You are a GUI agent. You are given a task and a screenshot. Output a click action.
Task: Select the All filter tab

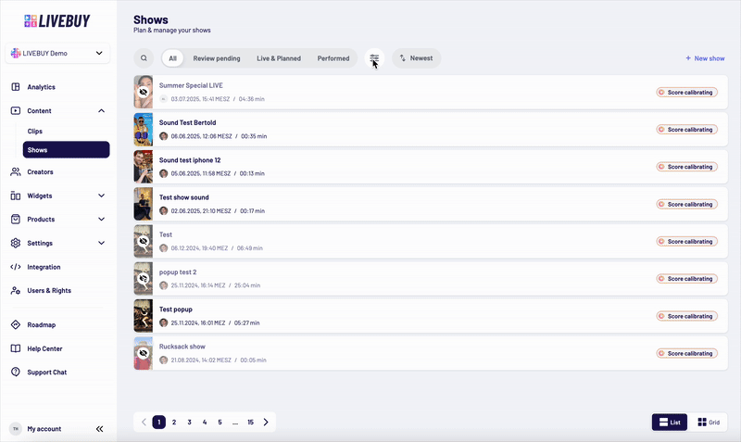(172, 58)
